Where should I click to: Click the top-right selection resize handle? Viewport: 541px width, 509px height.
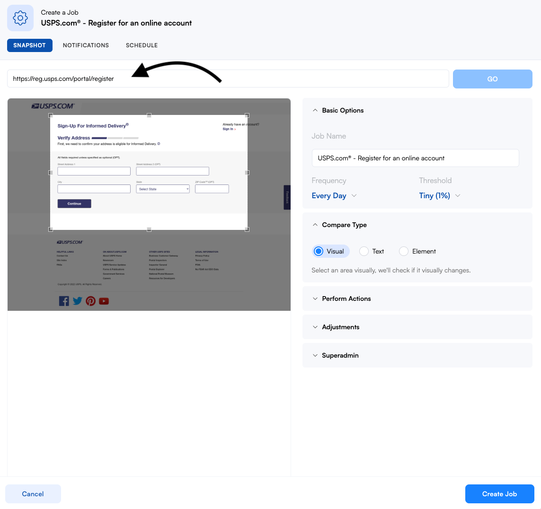[247, 115]
